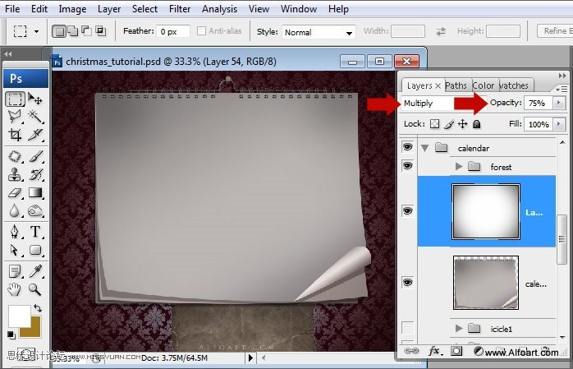Viewport: 573px width, 369px height.
Task: Click the Intersect with Selection mode button
Action: (100, 31)
